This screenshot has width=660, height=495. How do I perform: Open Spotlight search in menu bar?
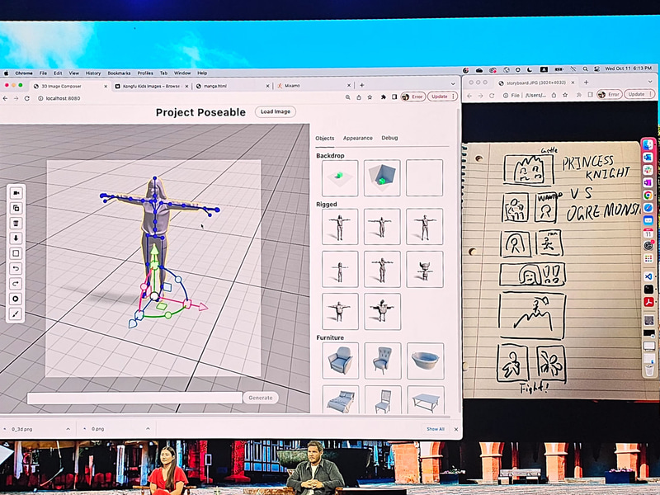[x=586, y=68]
